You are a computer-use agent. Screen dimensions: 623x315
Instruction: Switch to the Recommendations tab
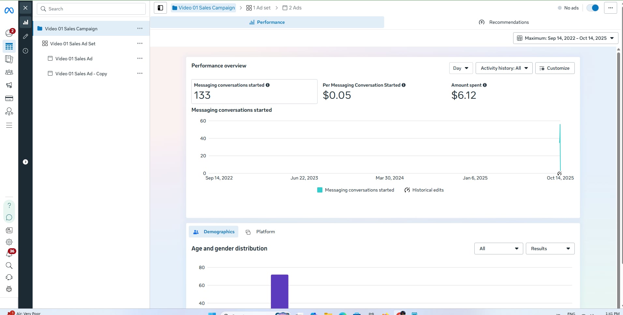(x=504, y=22)
